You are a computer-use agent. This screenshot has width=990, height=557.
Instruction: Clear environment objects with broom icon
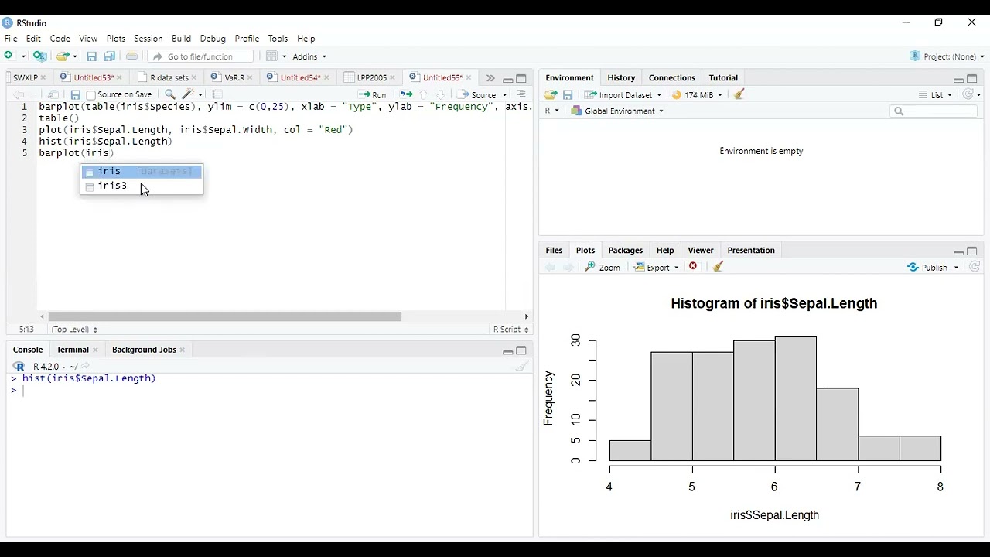739,94
